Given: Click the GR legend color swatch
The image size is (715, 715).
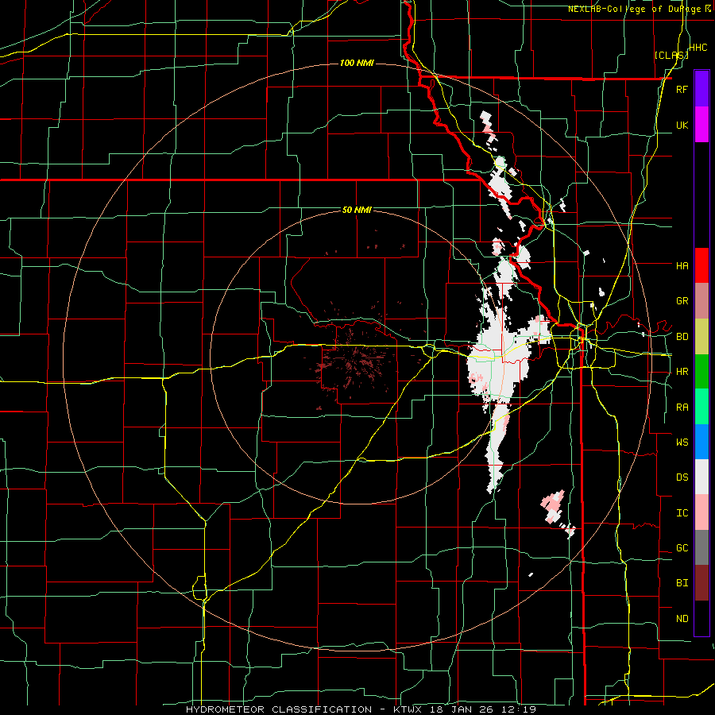Looking at the screenshot, I should tap(701, 301).
